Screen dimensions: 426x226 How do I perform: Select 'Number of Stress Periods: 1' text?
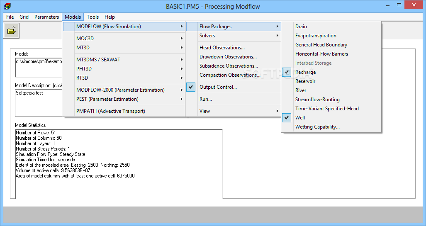(43, 149)
